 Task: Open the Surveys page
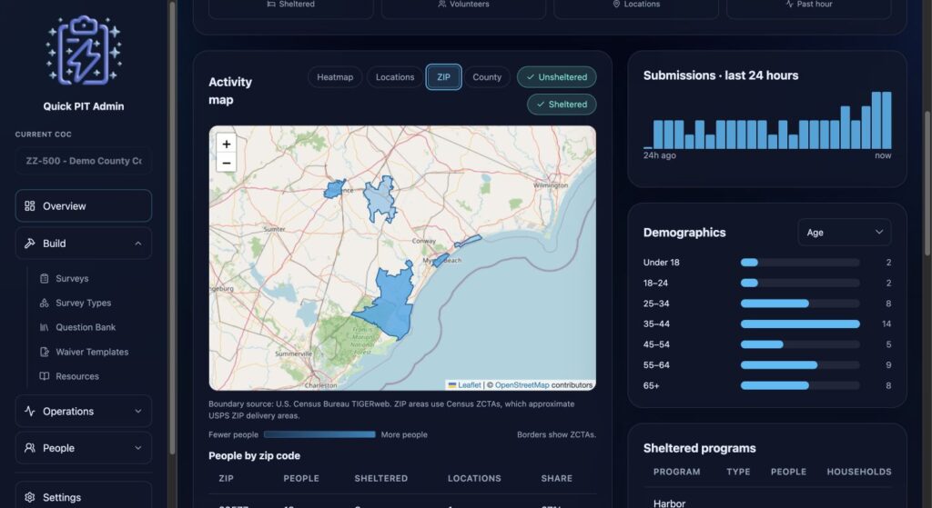[x=72, y=278]
